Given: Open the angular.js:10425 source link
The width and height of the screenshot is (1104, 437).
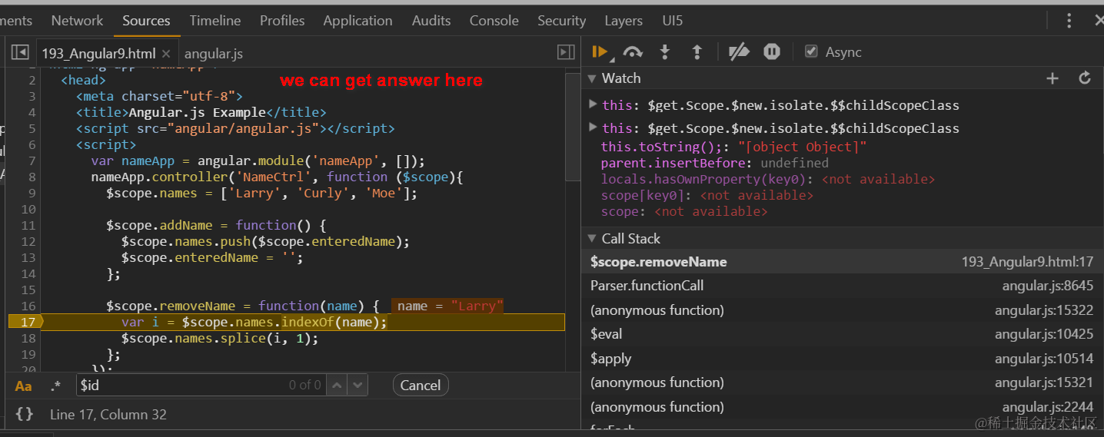Looking at the screenshot, I should [1044, 334].
